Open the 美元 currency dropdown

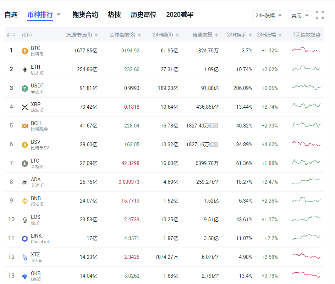point(300,16)
